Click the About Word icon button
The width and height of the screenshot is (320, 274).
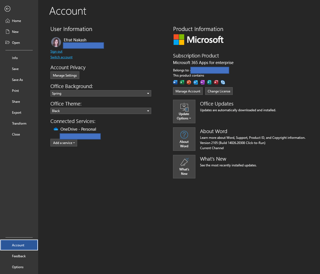pyautogui.click(x=184, y=139)
